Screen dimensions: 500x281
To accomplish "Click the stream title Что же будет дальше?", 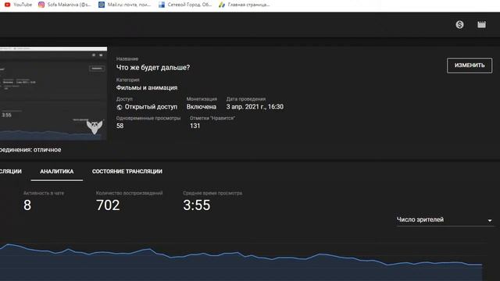I will coord(153,68).
